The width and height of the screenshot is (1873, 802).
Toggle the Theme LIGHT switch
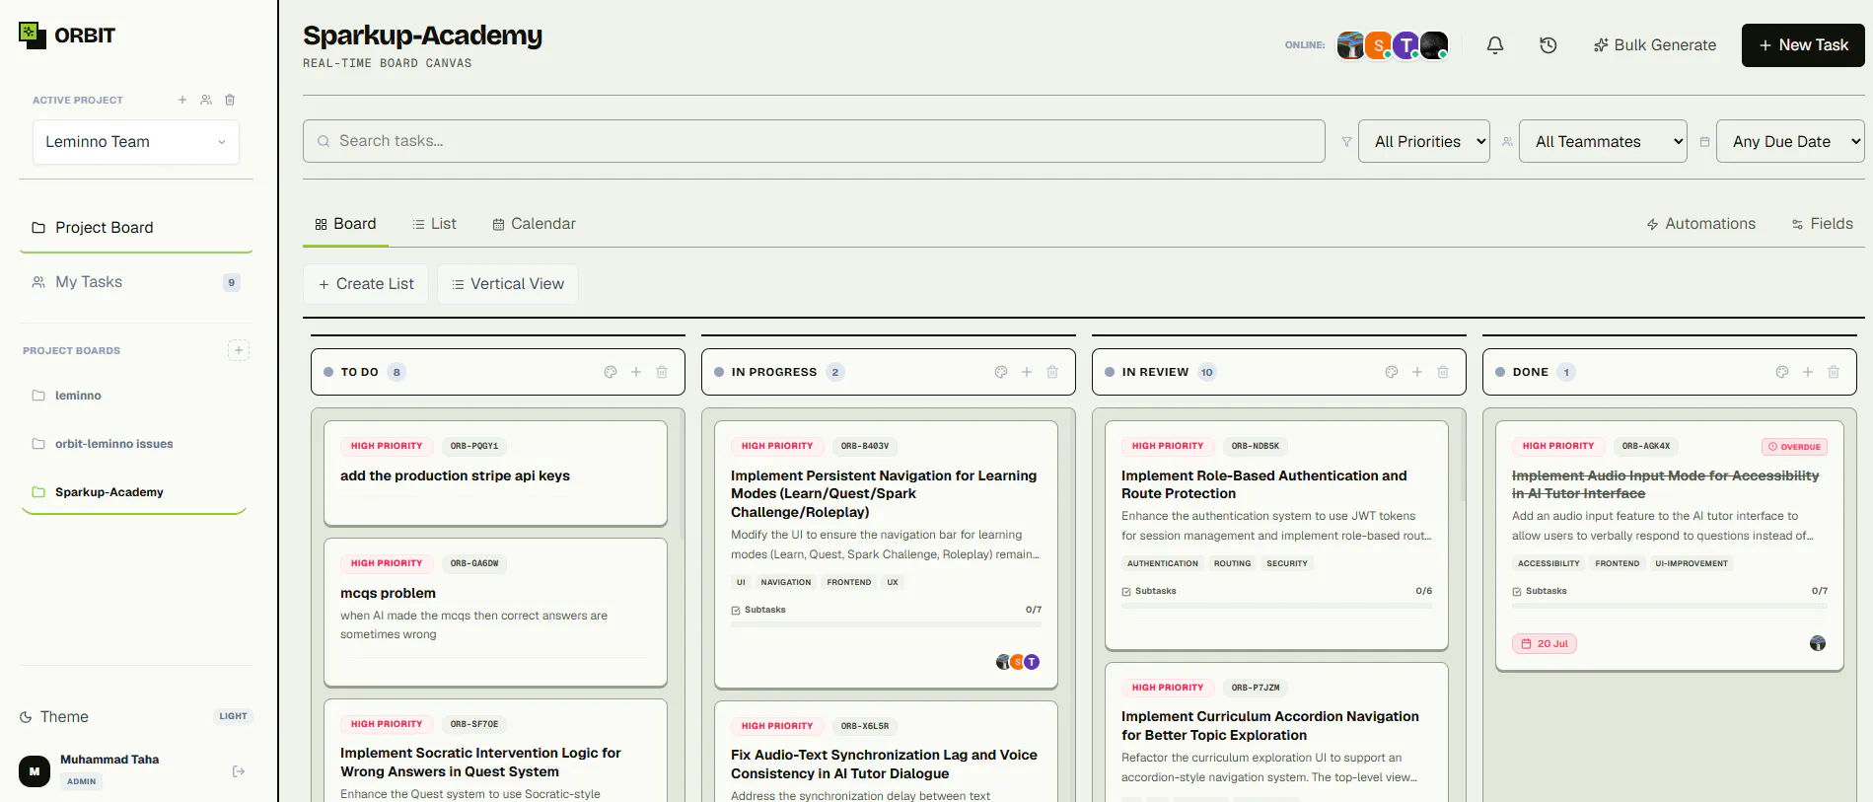tap(234, 716)
